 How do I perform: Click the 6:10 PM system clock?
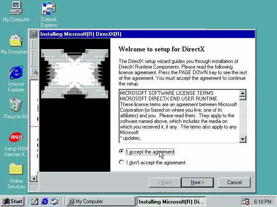click(x=263, y=201)
